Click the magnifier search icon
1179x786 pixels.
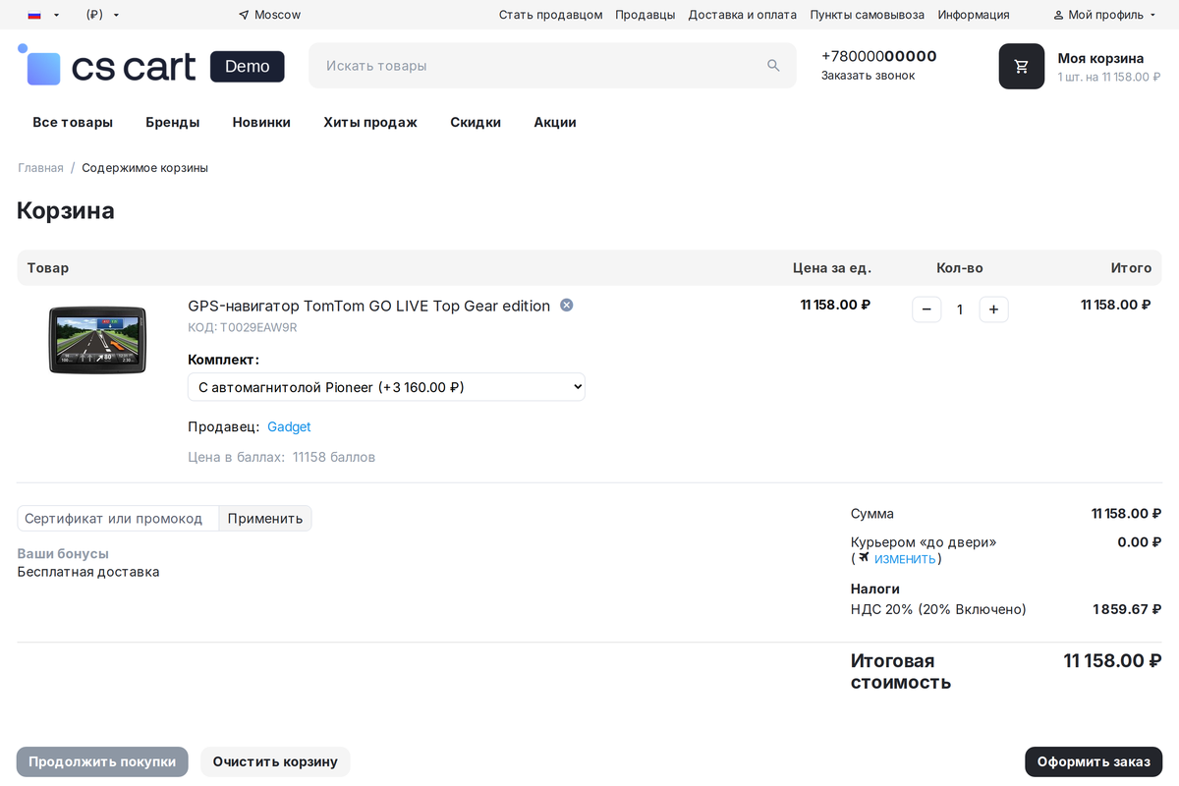click(x=773, y=66)
